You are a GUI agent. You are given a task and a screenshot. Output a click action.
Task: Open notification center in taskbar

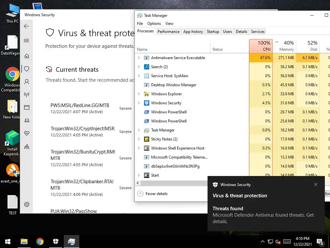point(320,242)
